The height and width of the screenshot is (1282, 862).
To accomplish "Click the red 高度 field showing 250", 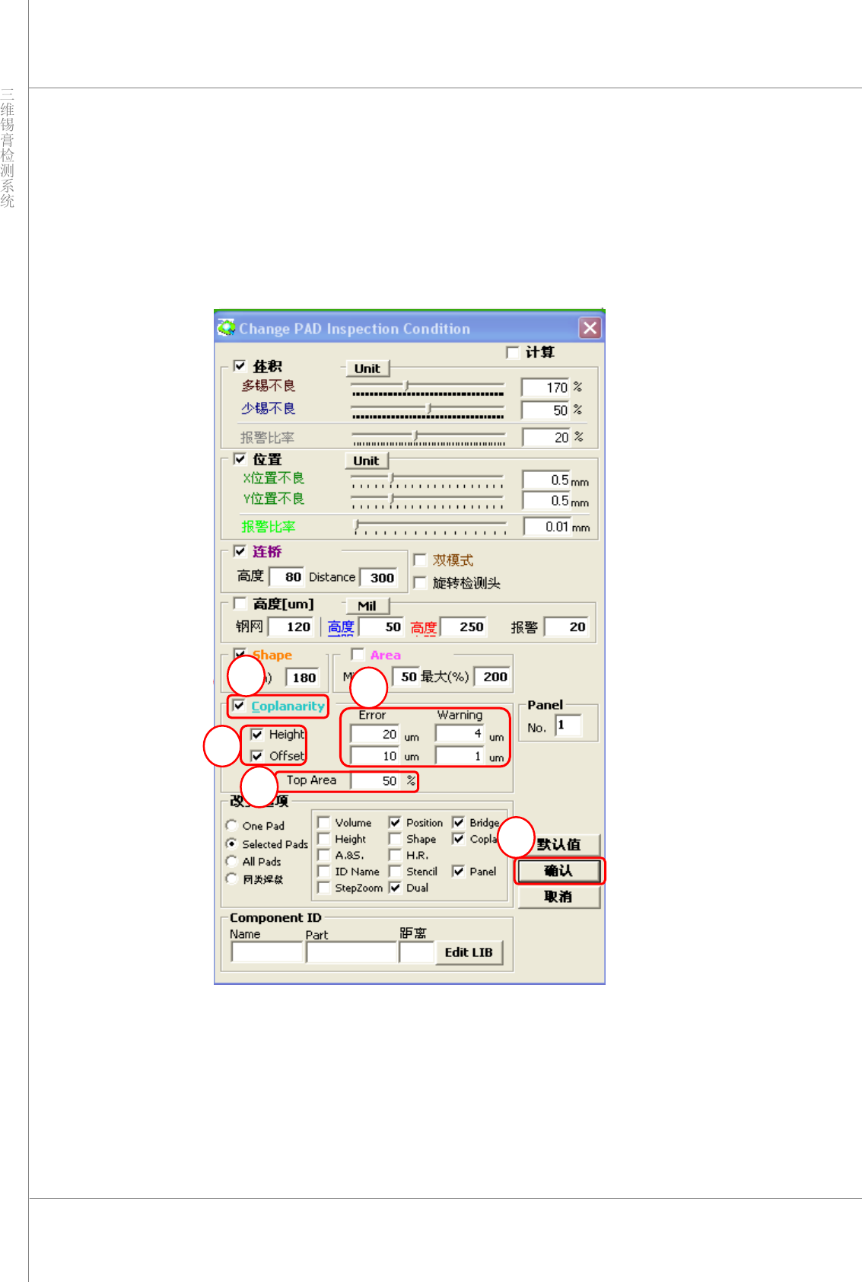I will pyautogui.click(x=463, y=627).
